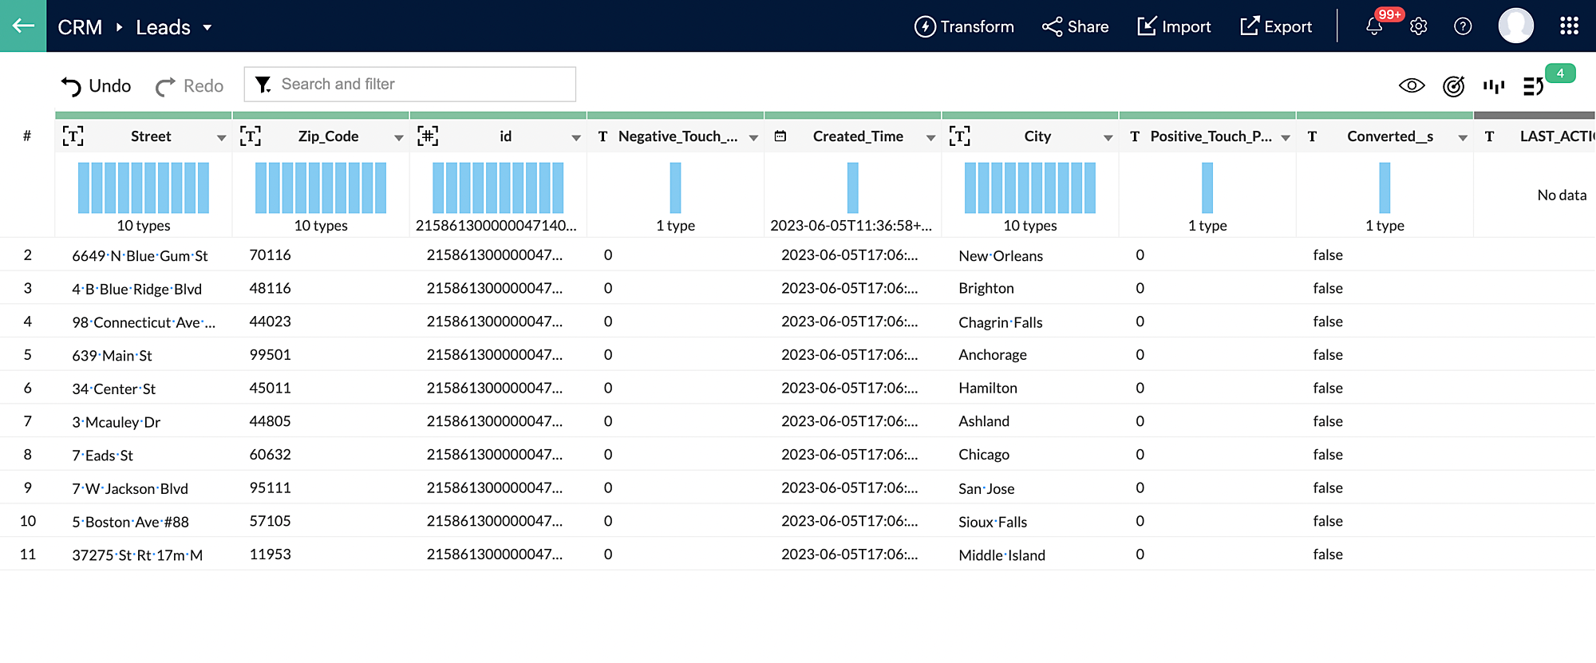Open the City column dropdown arrow
The image size is (1596, 663).
[x=1108, y=138]
